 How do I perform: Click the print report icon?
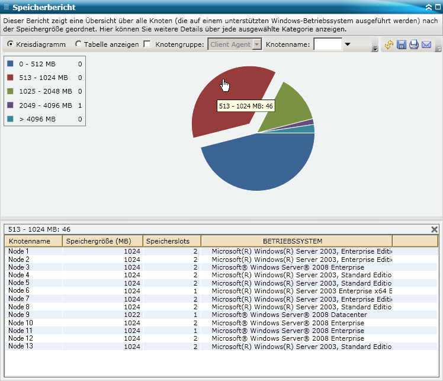(x=413, y=44)
